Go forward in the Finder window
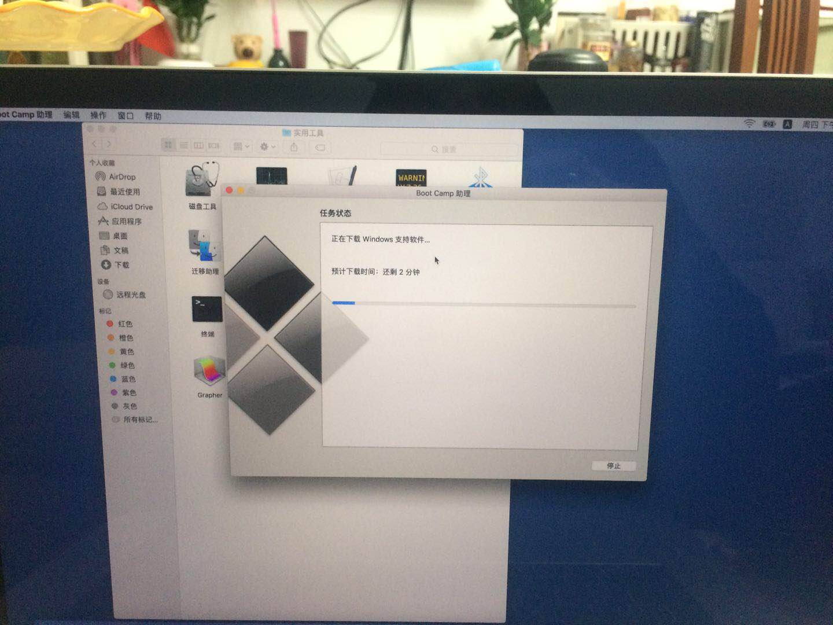Viewport: 833px width, 625px height. coord(109,144)
